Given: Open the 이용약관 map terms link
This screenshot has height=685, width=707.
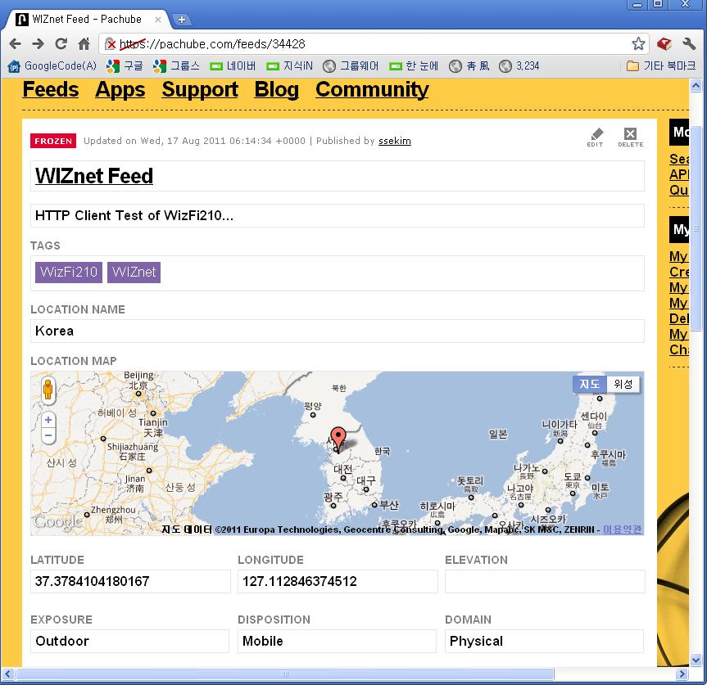Looking at the screenshot, I should click(x=623, y=530).
